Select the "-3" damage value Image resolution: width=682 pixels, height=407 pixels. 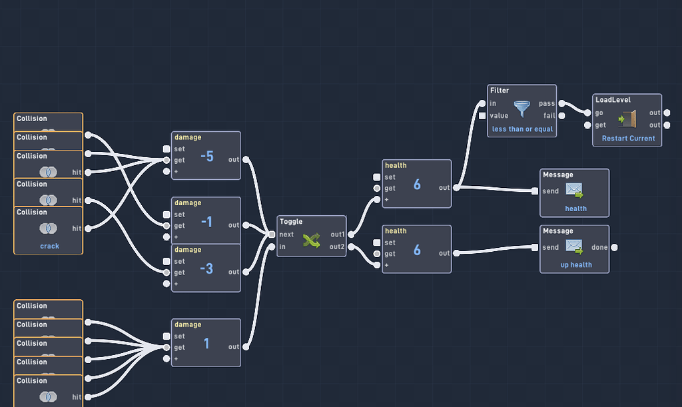(206, 268)
